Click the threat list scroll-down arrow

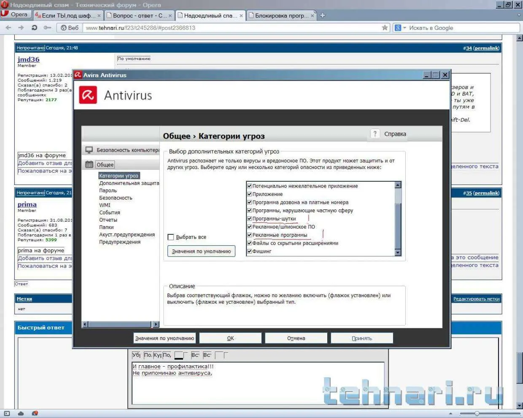(398, 252)
